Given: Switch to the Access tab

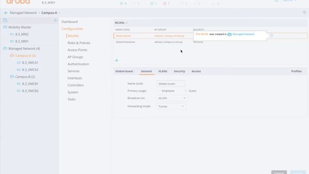Looking at the screenshot, I should [196, 71].
